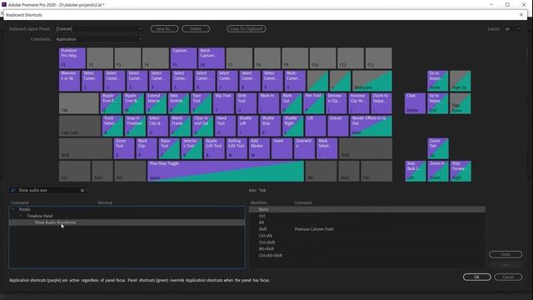Select the Space key Play-Stop Toggle
533x300 pixels.
point(226,171)
